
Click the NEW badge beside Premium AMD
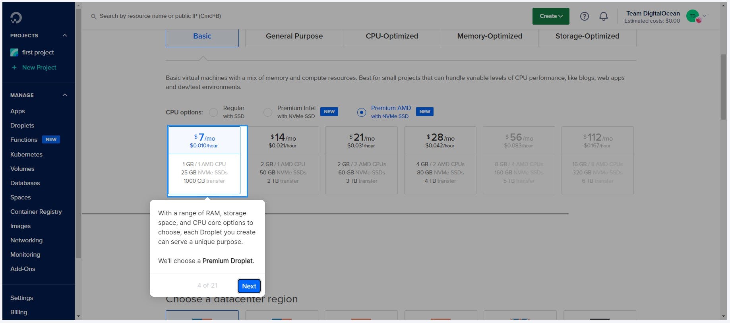(x=424, y=112)
